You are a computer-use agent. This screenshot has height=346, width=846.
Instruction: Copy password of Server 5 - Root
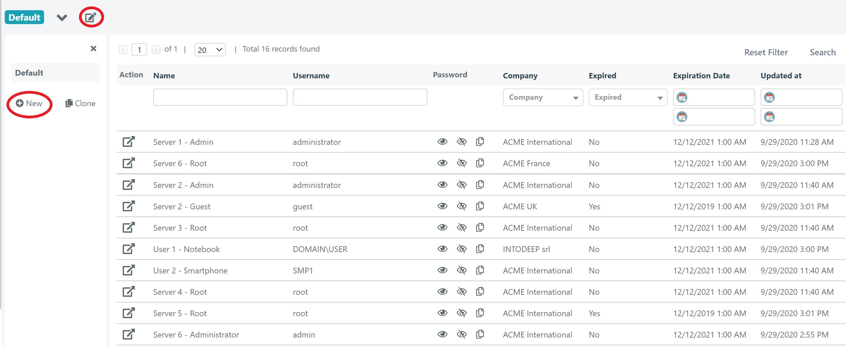point(480,313)
